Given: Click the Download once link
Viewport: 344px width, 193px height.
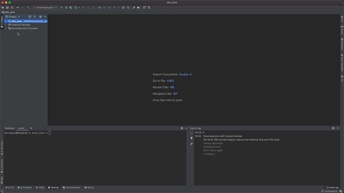Looking at the screenshot, I should pyautogui.click(x=212, y=147).
